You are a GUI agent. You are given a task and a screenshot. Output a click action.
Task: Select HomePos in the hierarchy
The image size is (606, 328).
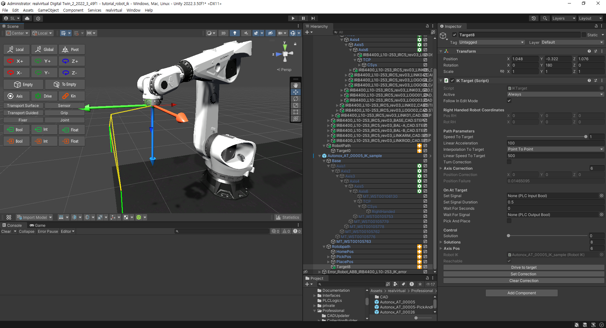pyautogui.click(x=345, y=252)
